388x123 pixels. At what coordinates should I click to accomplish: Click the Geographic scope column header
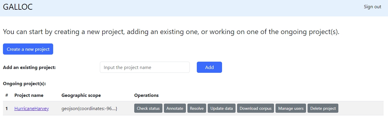(81, 95)
